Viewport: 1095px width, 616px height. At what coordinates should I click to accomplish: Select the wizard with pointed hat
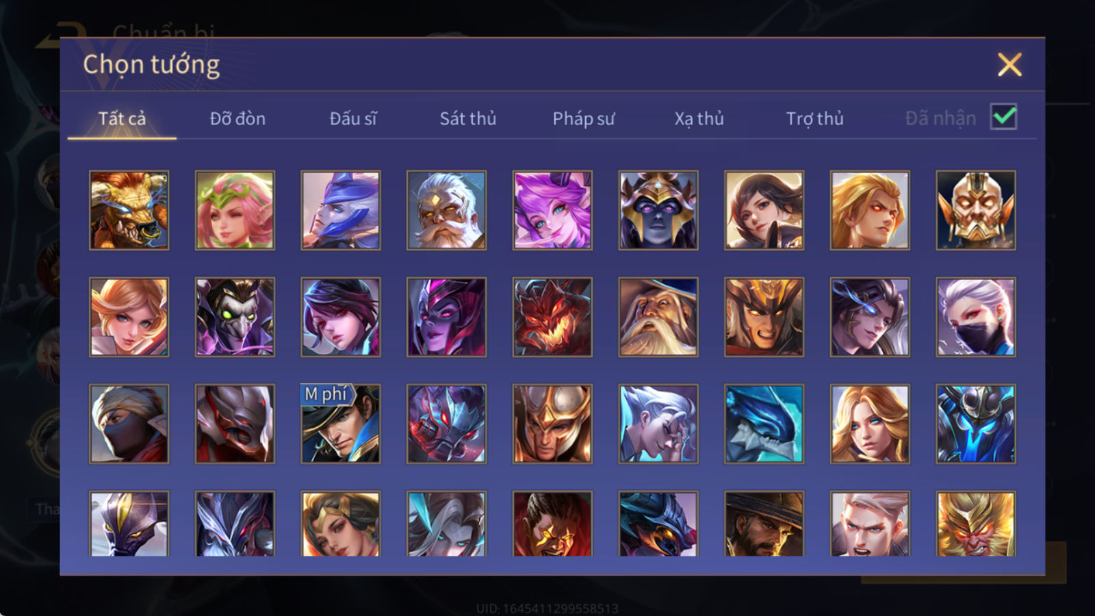[658, 317]
